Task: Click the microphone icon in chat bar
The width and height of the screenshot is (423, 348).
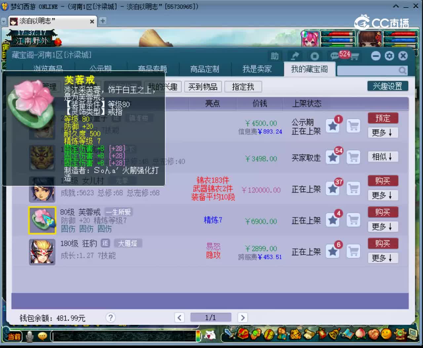Action: click(30, 336)
